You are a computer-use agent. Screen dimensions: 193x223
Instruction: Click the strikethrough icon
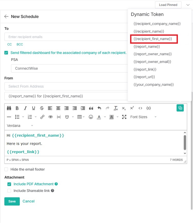point(42,108)
